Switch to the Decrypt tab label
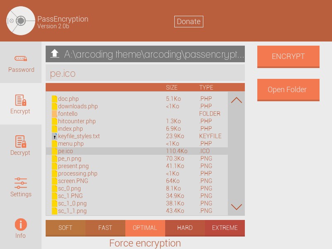The height and width of the screenshot is (249, 332). click(x=20, y=153)
